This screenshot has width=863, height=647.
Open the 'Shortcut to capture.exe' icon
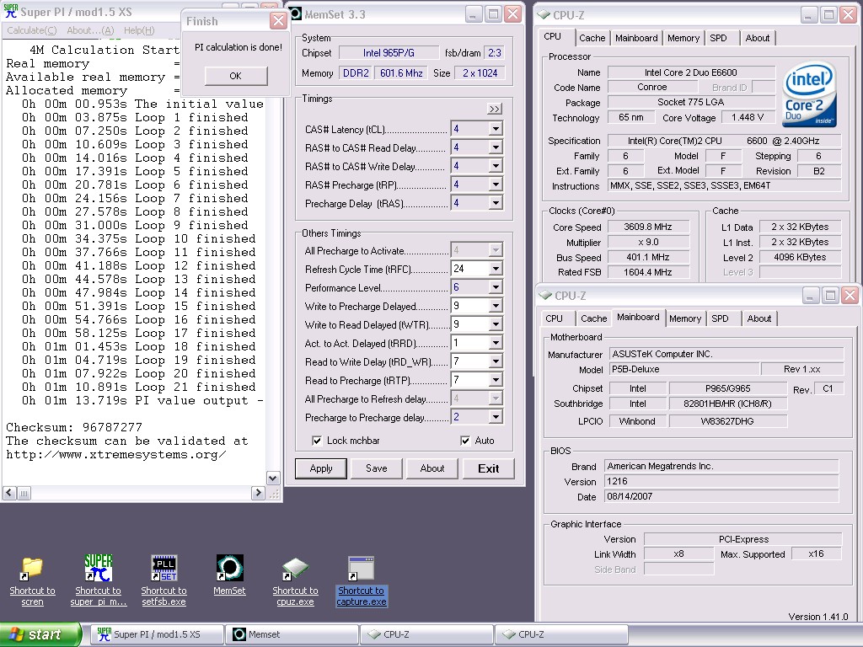(361, 569)
